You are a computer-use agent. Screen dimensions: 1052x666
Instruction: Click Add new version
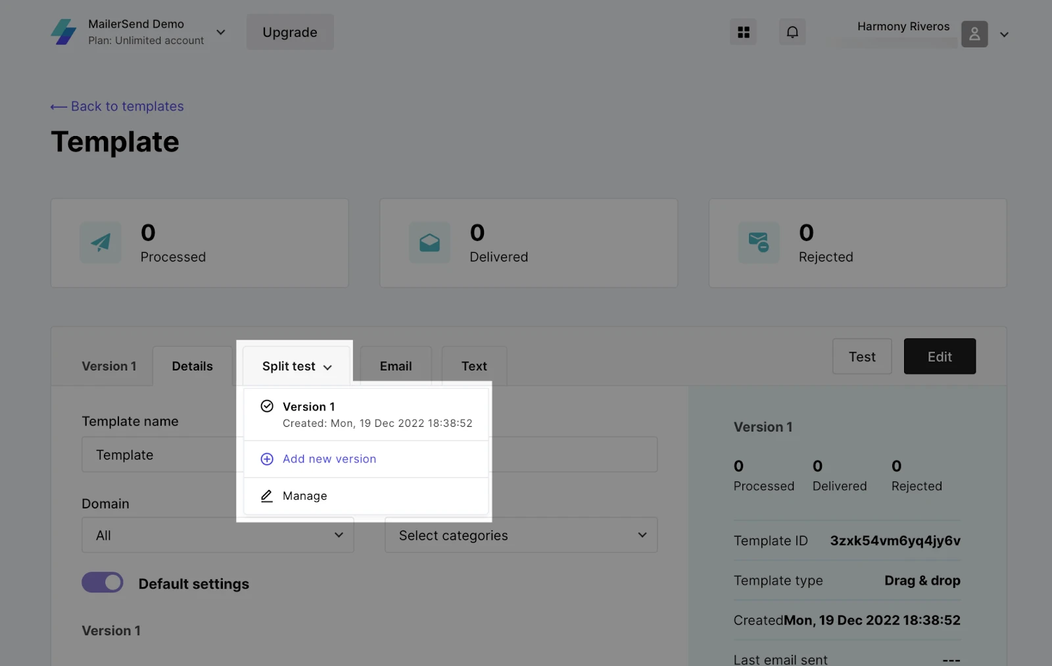(x=329, y=459)
